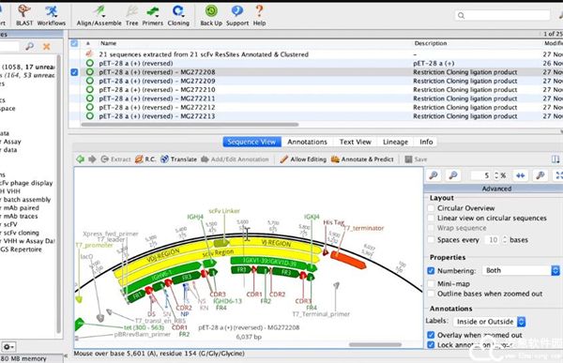Toggle the Numbering checkbox
The width and height of the screenshot is (563, 363).
pos(432,271)
